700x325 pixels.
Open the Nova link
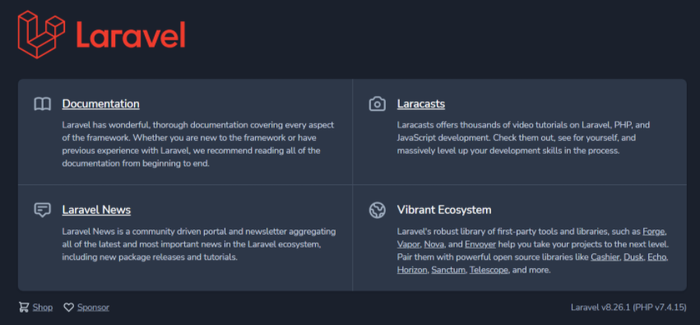point(434,244)
